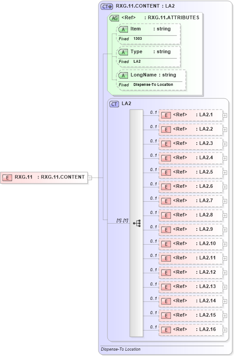Click the CT icon beside LA2

(114, 104)
